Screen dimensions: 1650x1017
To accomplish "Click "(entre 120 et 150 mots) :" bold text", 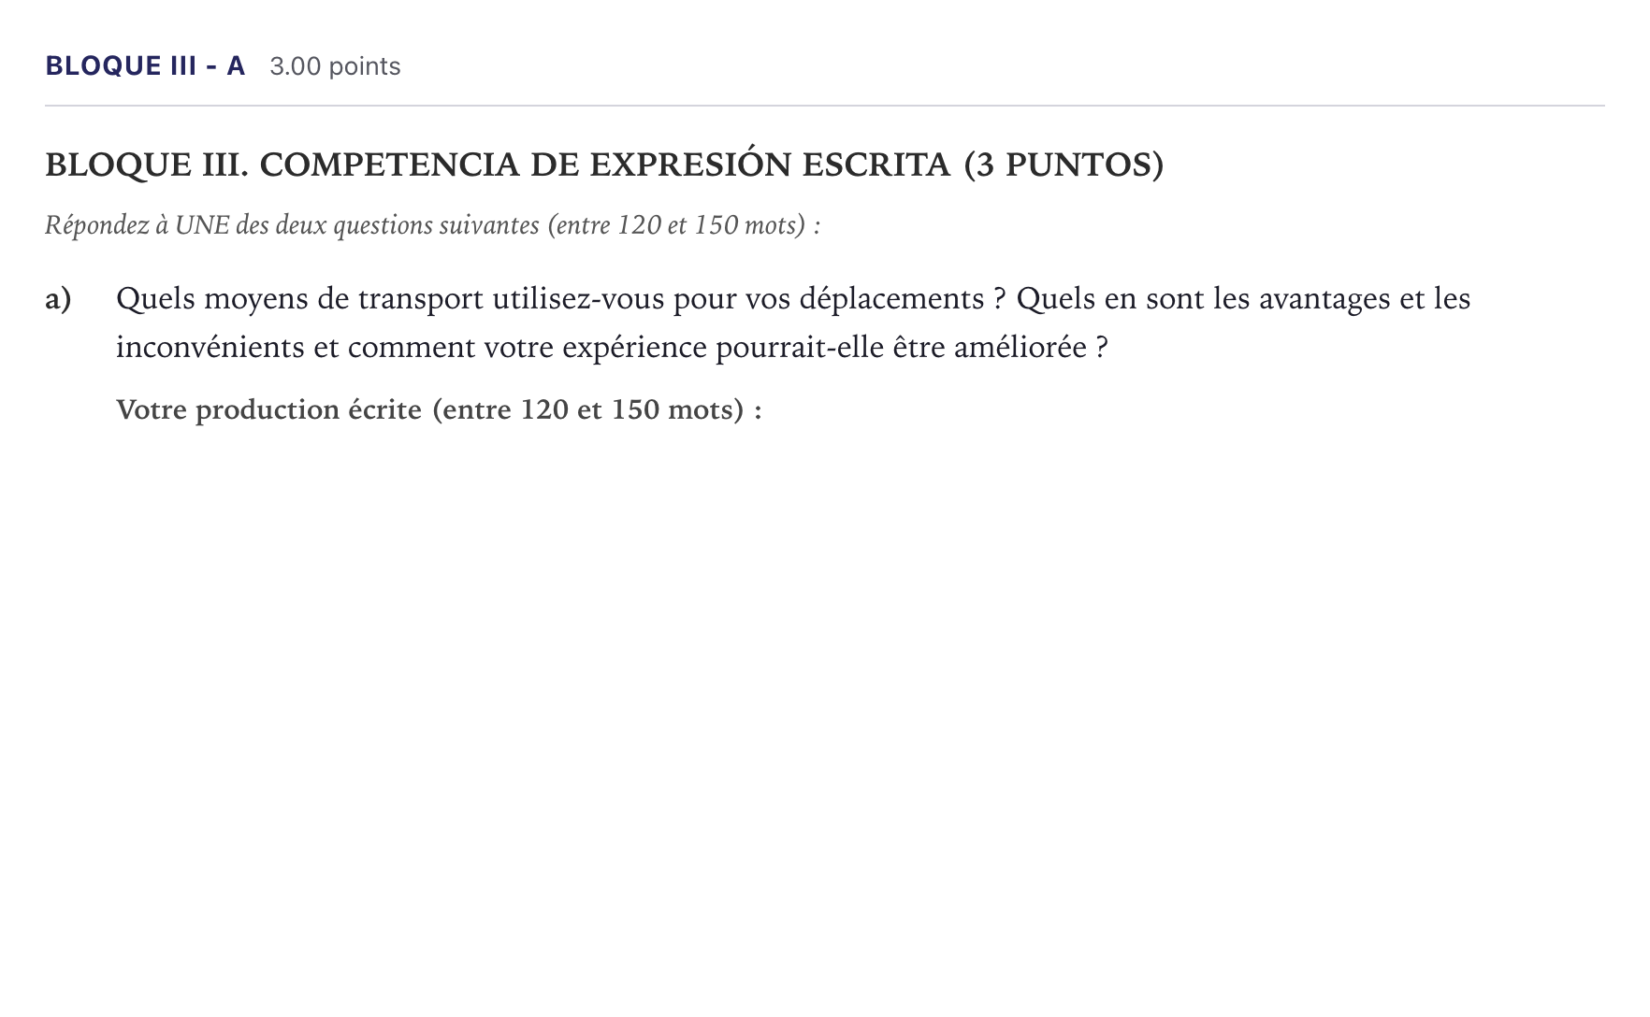I will click(597, 409).
